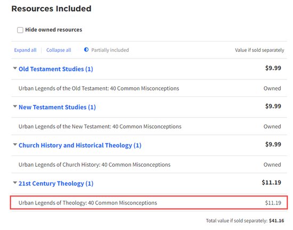This screenshot has height=230, width=293.
Task: Click the Expand all link
Action: 25,50
